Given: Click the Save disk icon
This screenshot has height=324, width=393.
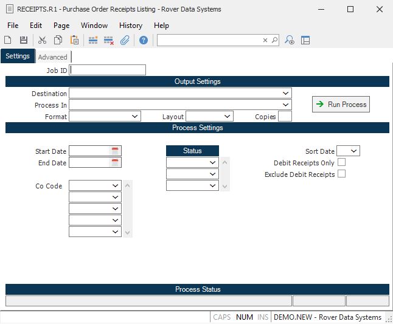Looking at the screenshot, I should 24,40.
